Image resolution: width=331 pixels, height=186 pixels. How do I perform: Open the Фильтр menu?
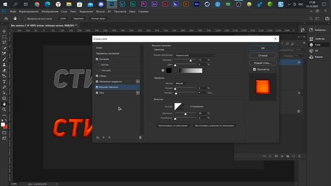point(100,11)
